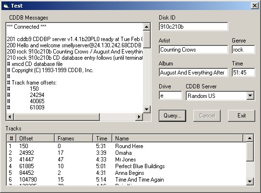Click the messages horizontal scrollbar thumb
Viewport: 261px width, 193px height.
pos(57,117)
